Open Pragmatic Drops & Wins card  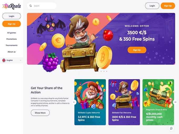[x=158, y=102]
